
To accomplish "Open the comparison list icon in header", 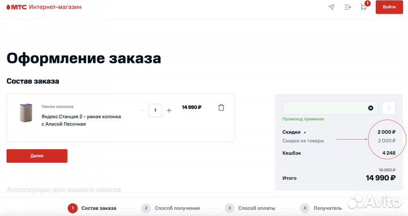I will 347,7.
